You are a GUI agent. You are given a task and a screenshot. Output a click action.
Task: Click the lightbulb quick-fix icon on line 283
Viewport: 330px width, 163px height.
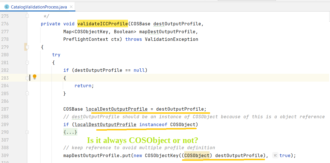35,77
